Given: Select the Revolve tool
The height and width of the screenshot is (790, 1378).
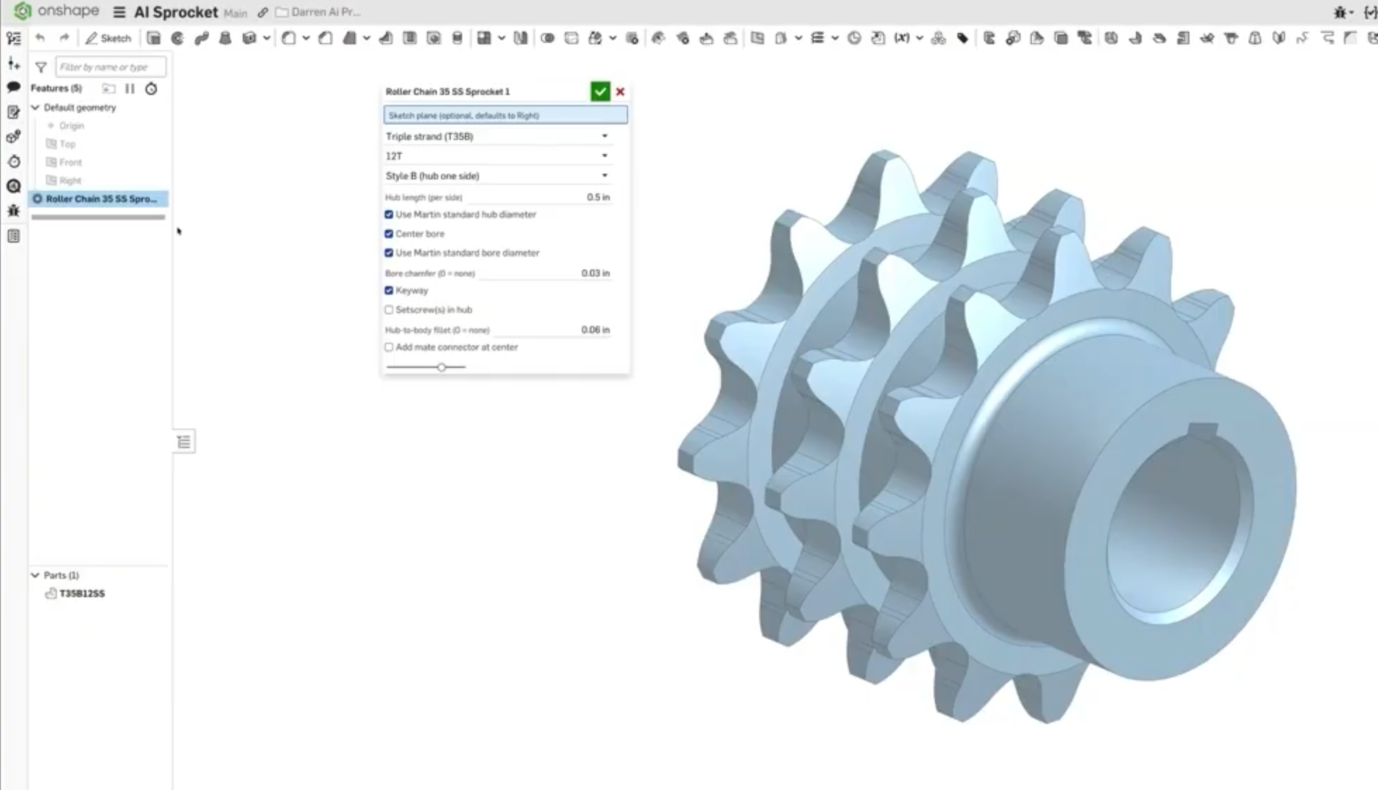Looking at the screenshot, I should coord(177,38).
